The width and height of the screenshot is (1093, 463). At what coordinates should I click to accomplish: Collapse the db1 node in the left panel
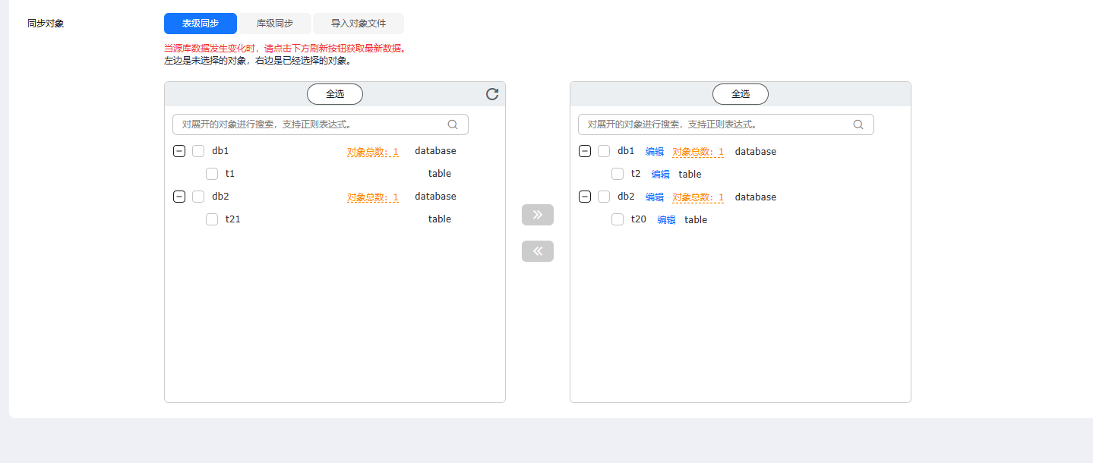tap(179, 151)
